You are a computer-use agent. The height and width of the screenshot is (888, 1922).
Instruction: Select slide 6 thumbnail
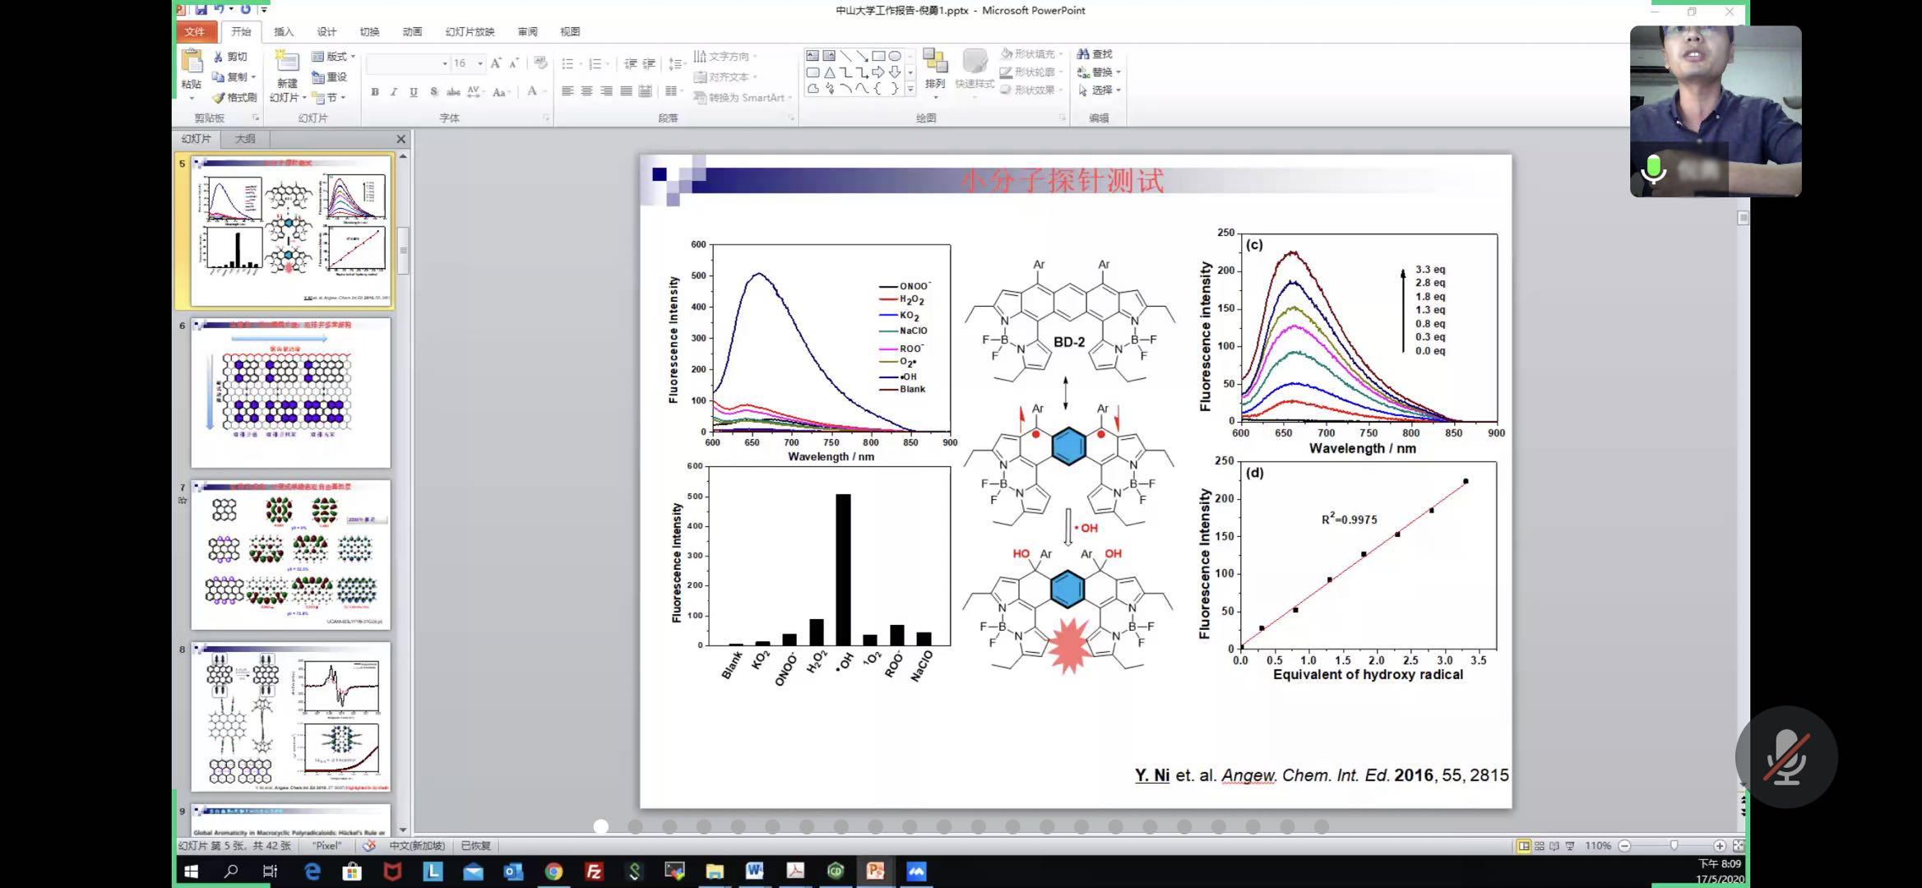pos(290,393)
